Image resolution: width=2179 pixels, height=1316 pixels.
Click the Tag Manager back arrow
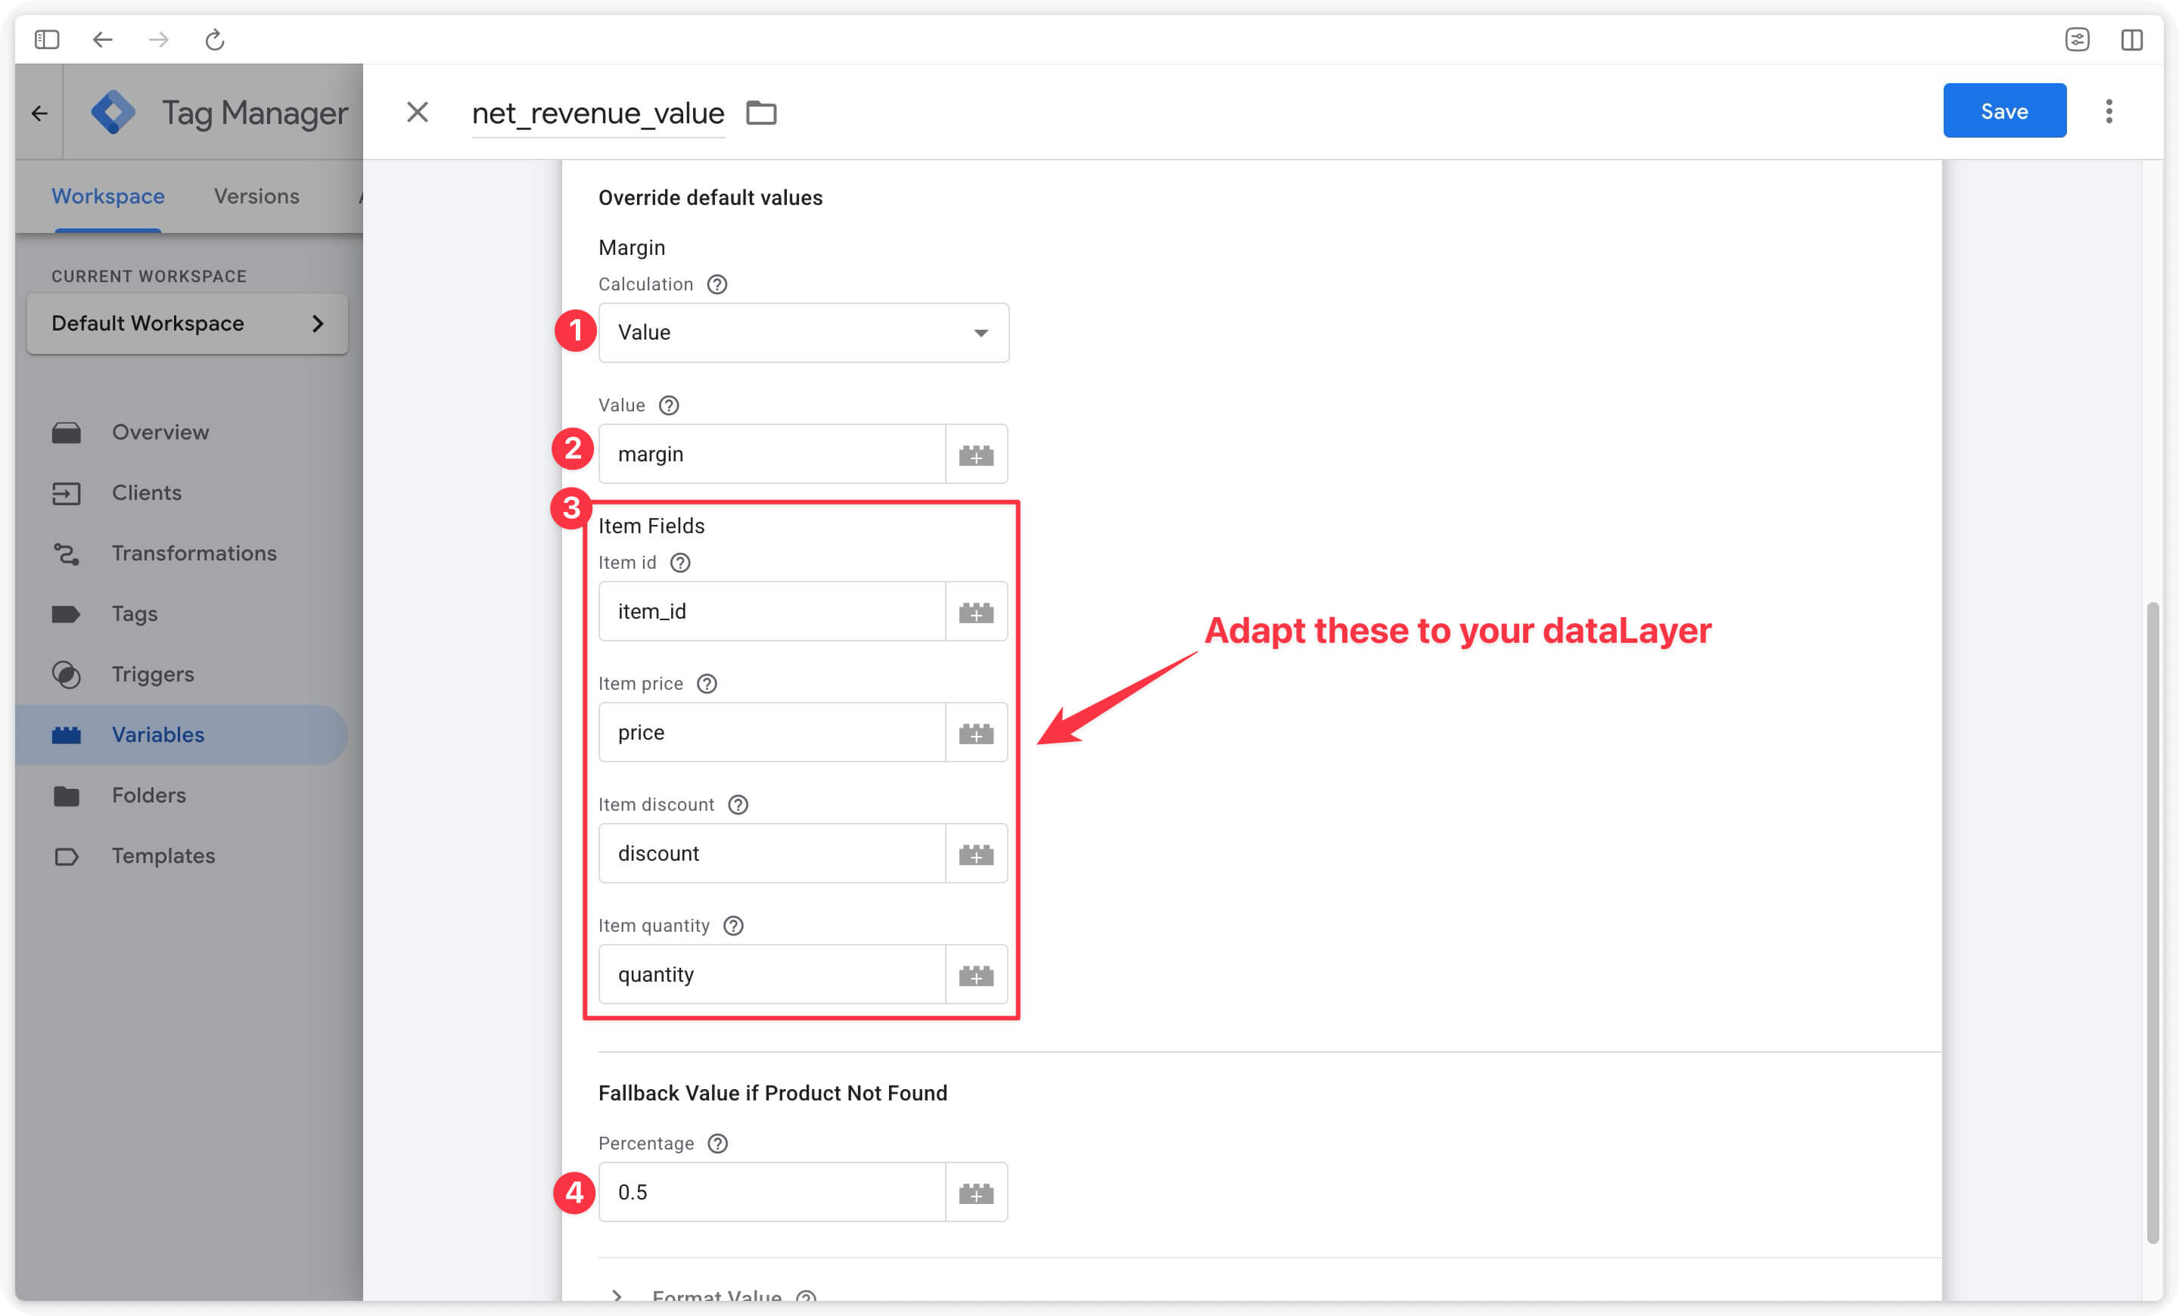pos(39,113)
